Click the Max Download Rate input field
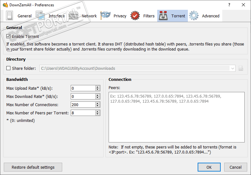 (x=83, y=96)
